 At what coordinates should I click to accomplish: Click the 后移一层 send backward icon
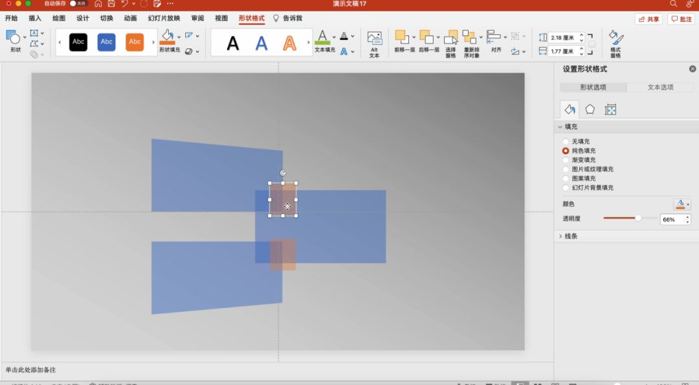point(426,37)
